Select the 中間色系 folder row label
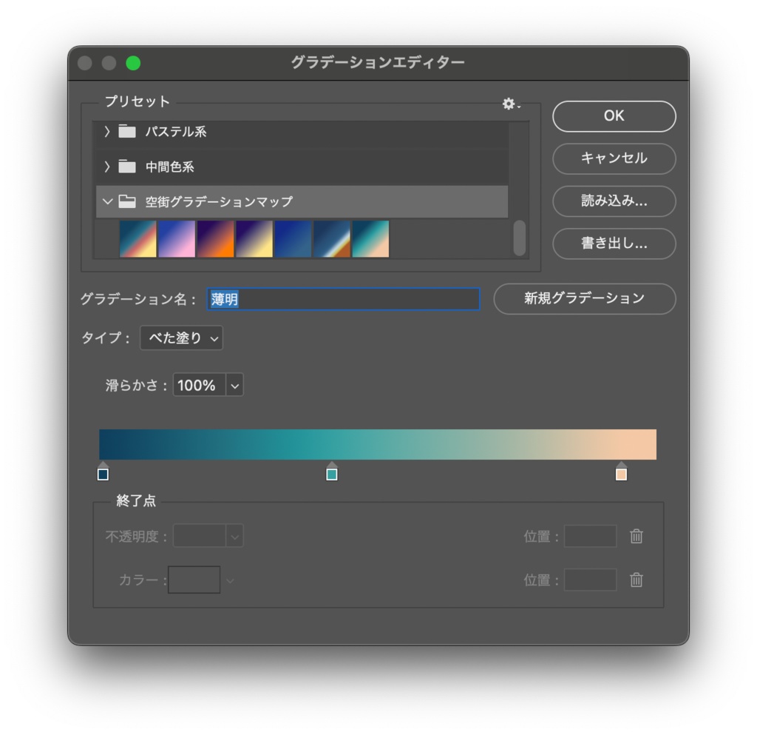Image resolution: width=757 pixels, height=735 pixels. (x=170, y=167)
